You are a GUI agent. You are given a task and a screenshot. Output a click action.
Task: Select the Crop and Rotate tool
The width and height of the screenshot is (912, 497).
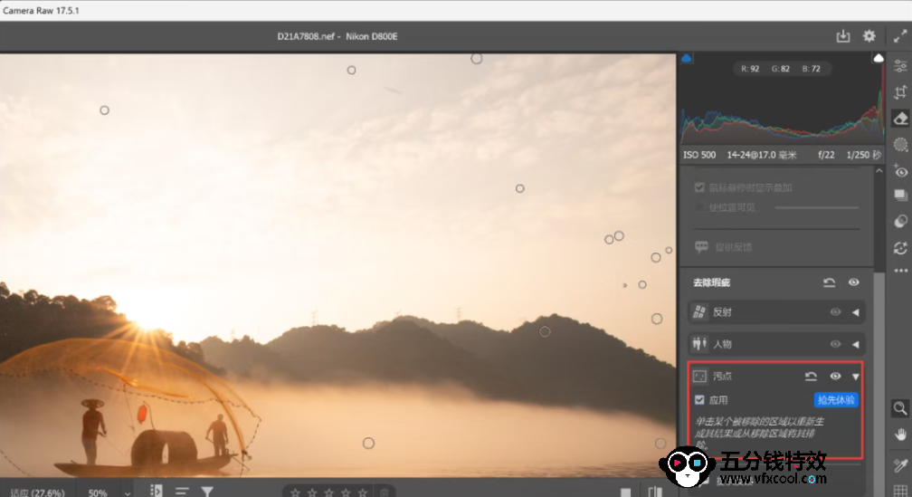(900, 92)
